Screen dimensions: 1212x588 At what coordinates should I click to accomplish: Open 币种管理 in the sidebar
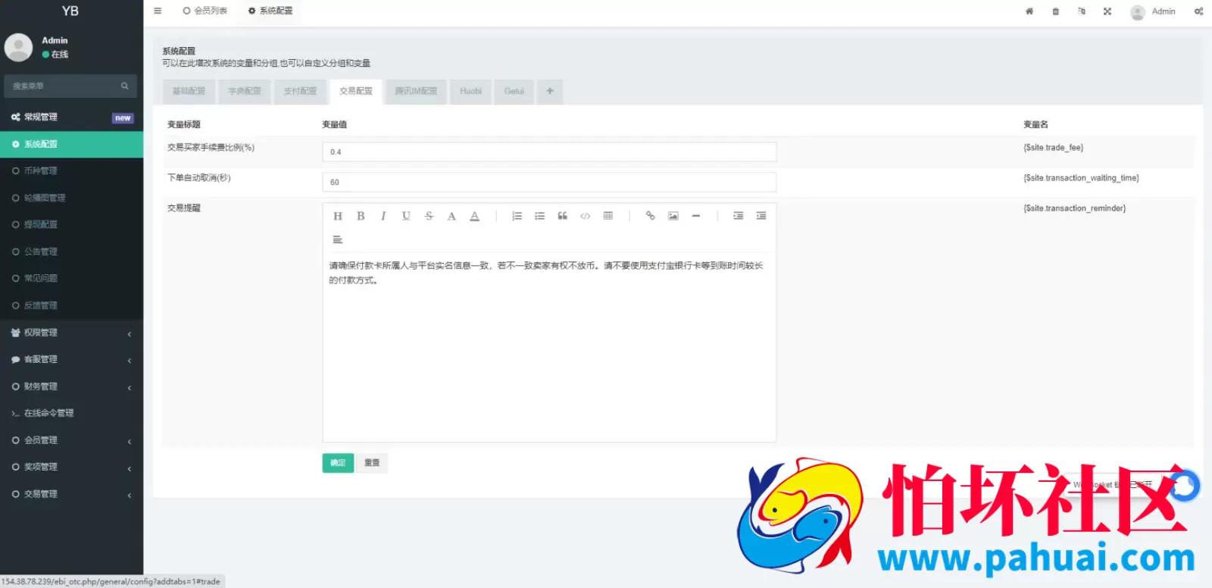(71, 171)
